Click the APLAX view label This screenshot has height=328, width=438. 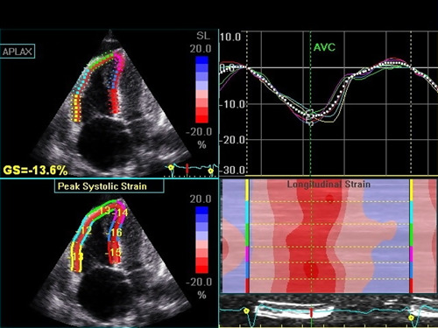coord(18,52)
